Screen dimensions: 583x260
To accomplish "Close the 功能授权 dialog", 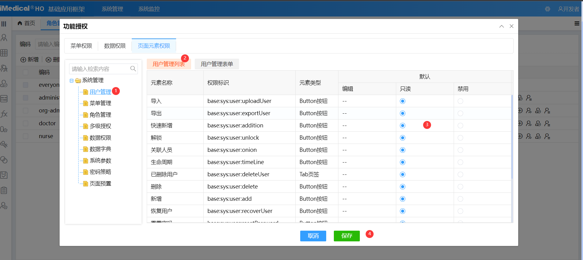I will pyautogui.click(x=511, y=26).
